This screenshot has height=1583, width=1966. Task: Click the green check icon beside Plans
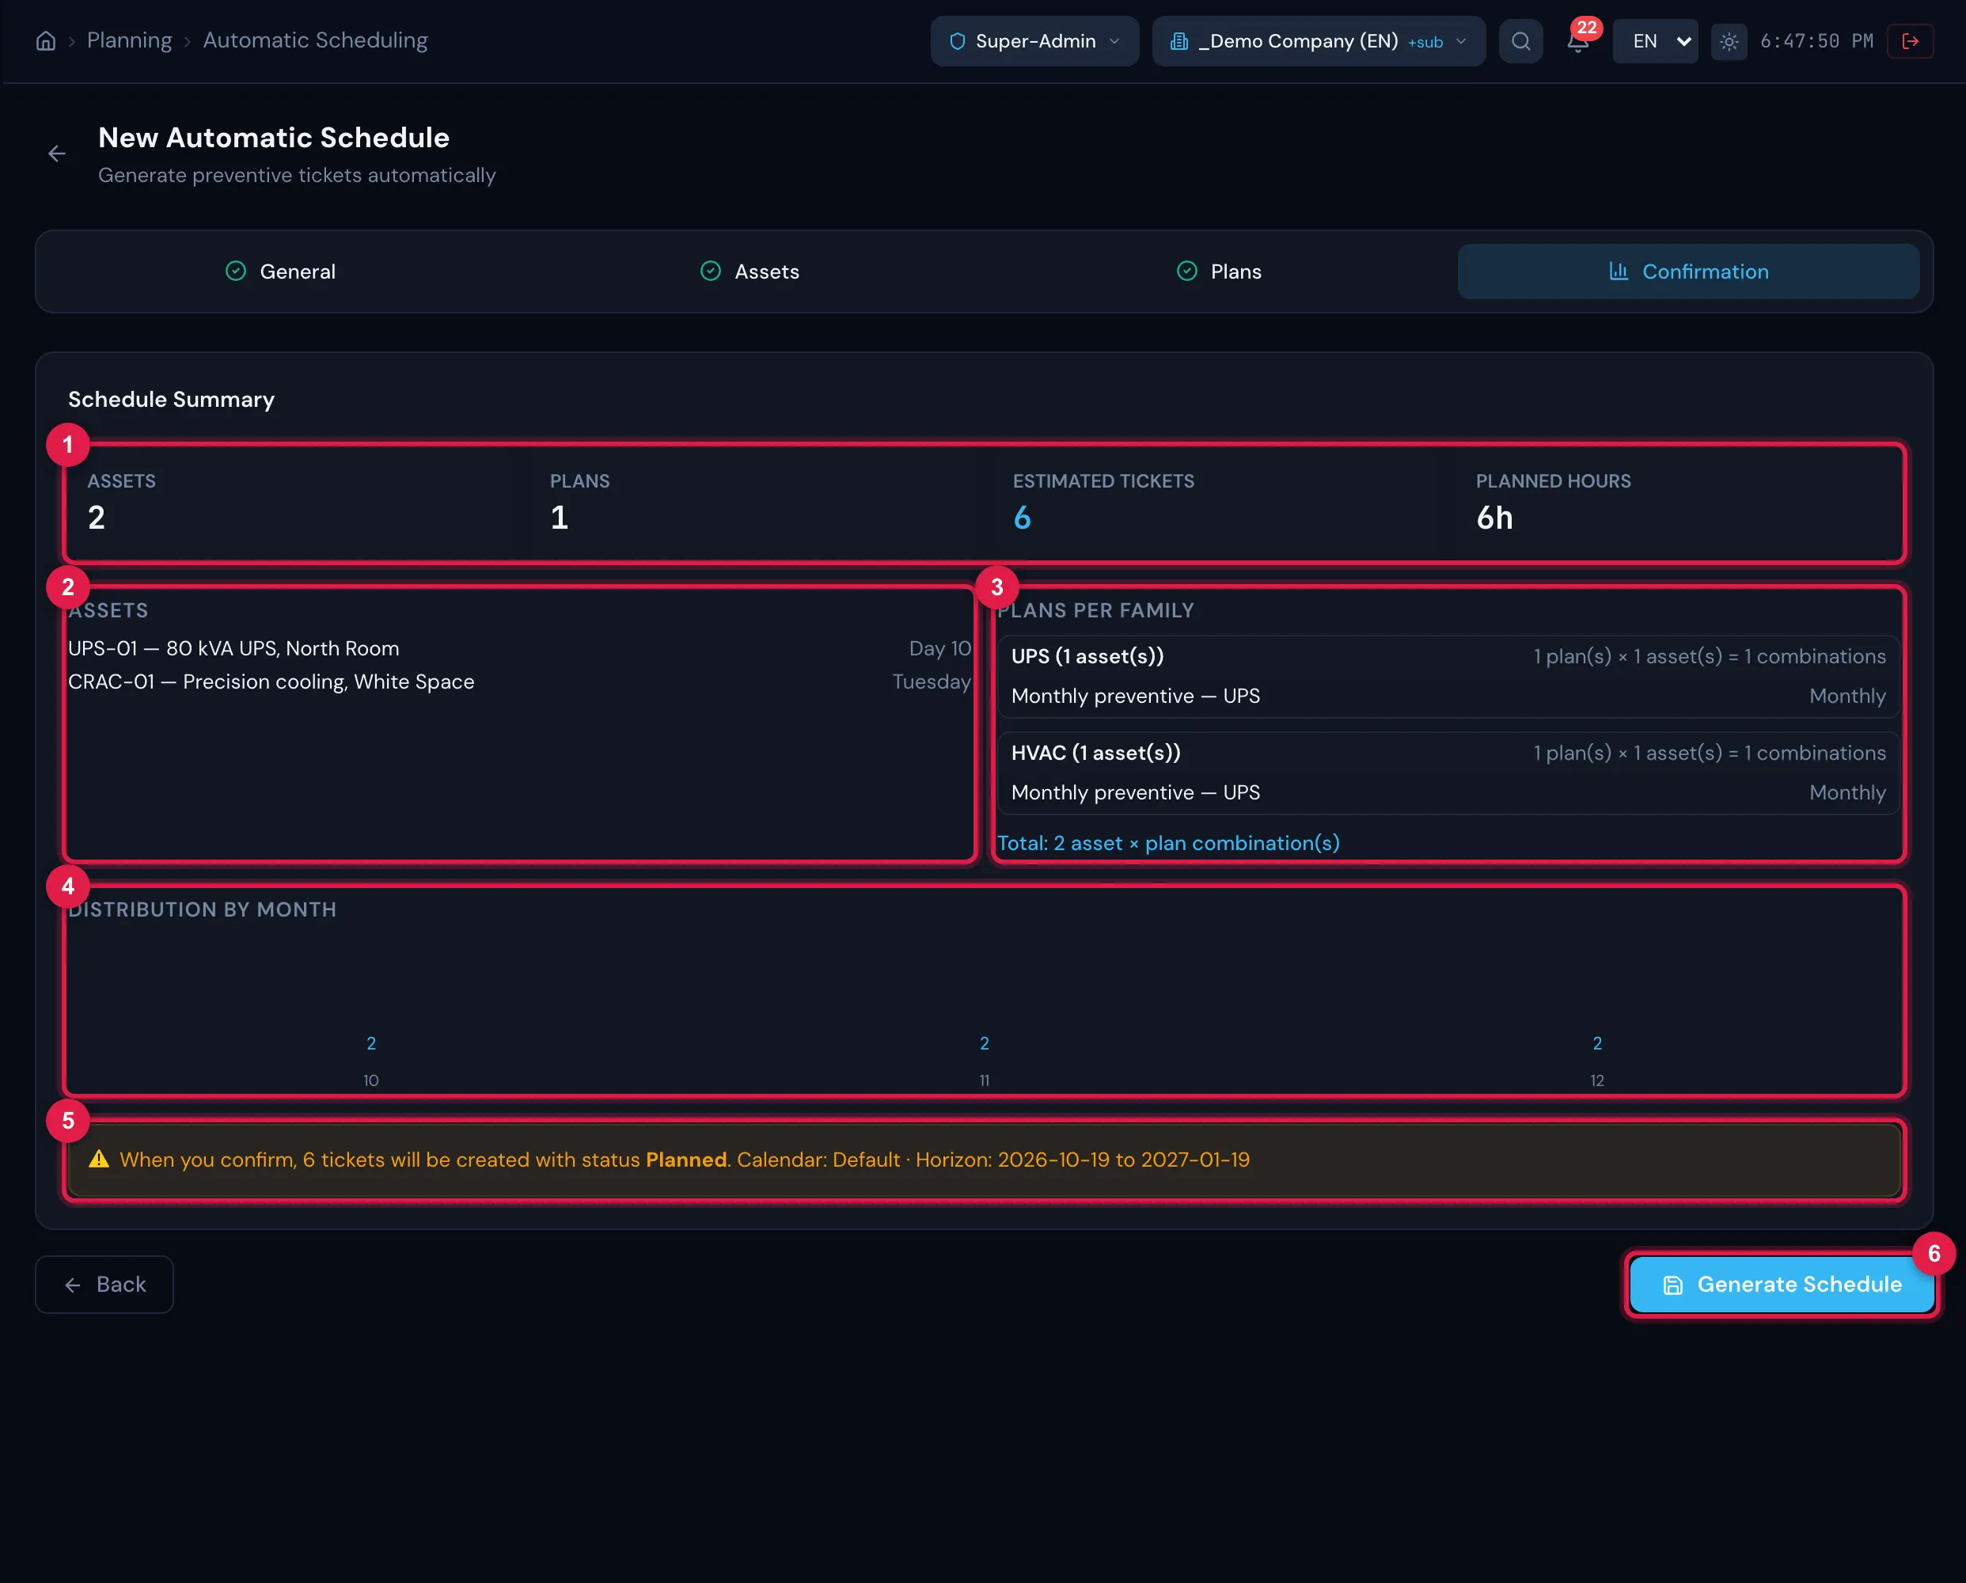point(1186,271)
